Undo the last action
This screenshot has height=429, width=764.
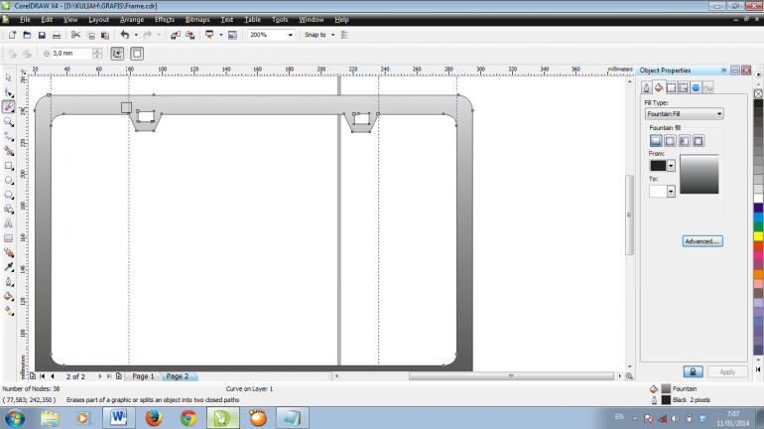pyautogui.click(x=125, y=35)
